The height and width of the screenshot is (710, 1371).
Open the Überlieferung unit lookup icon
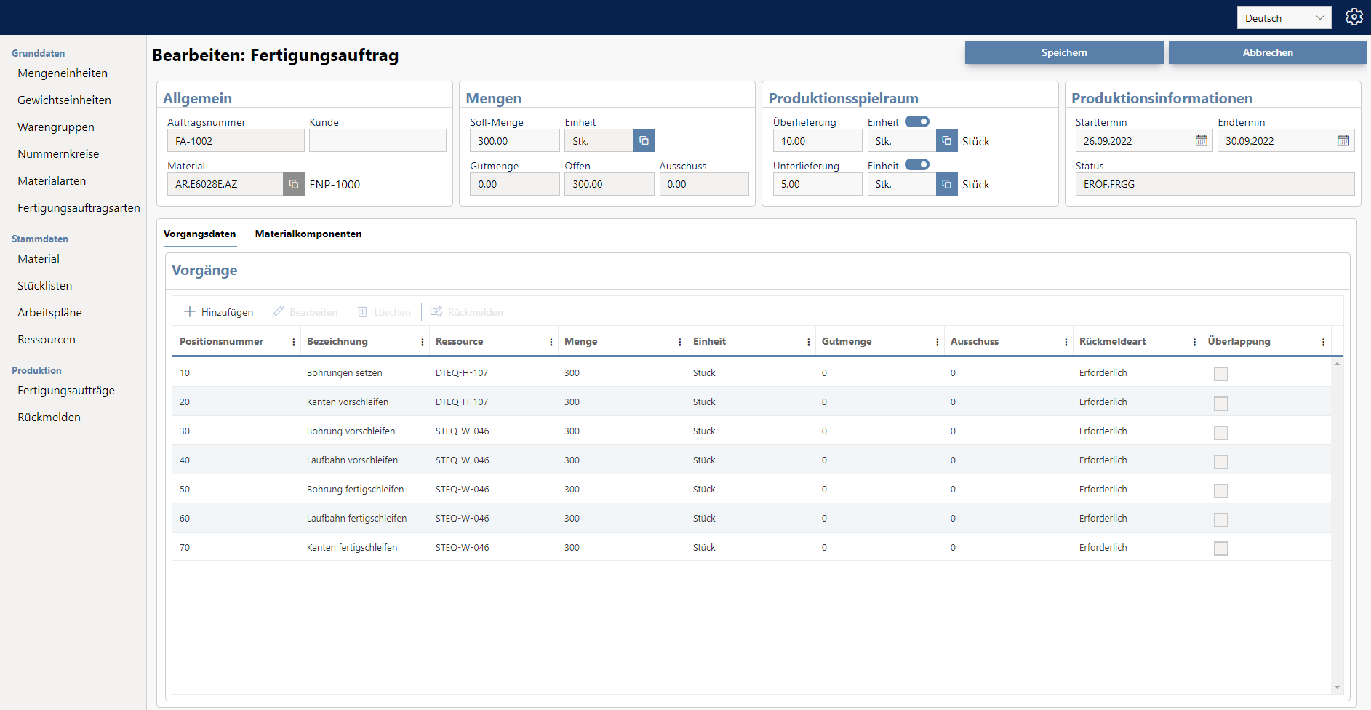946,140
